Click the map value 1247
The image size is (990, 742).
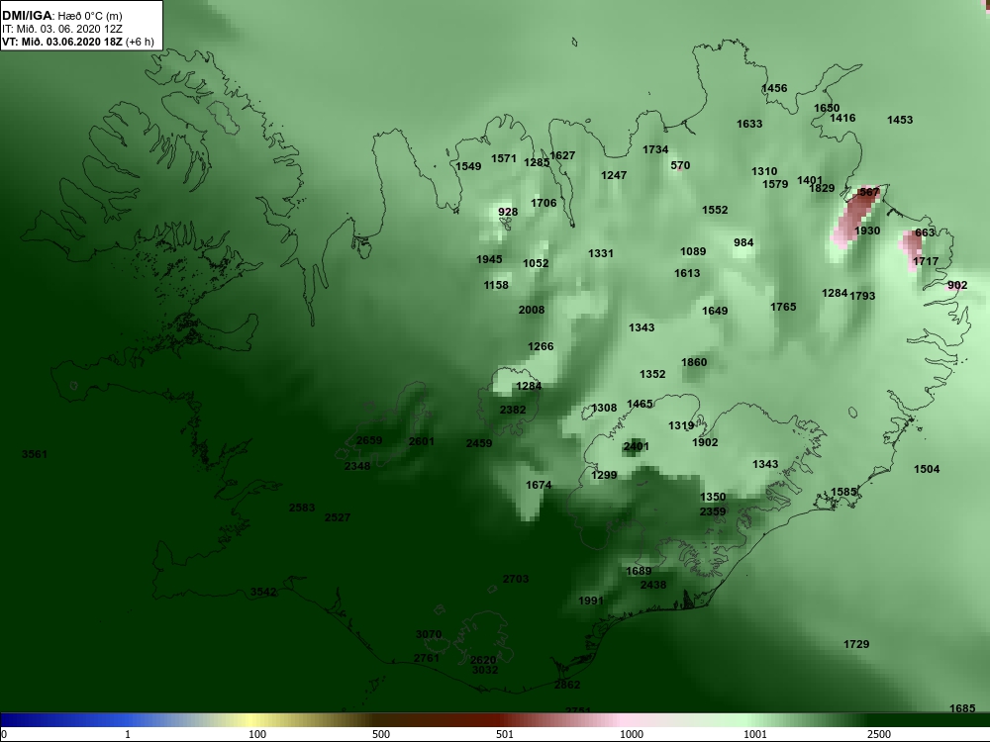[x=614, y=175]
